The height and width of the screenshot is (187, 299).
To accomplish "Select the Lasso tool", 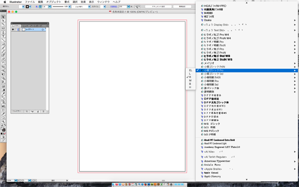I will point(3,28).
